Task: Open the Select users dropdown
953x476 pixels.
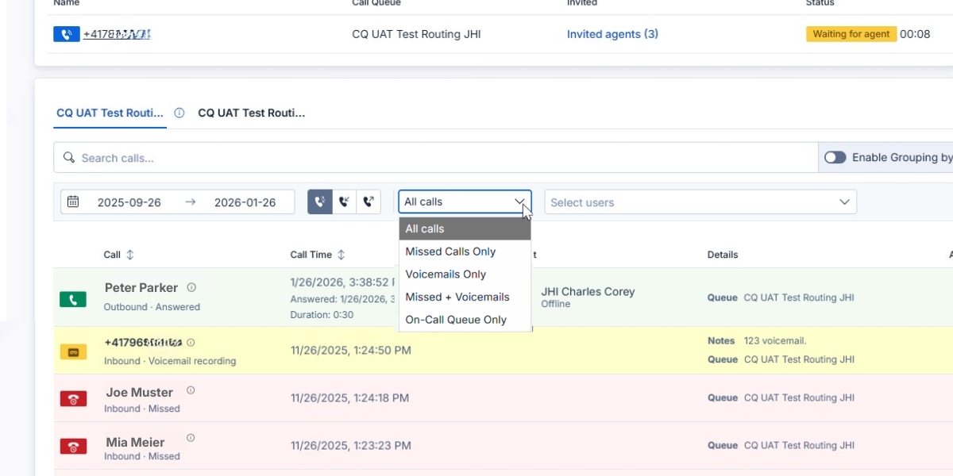Action: click(700, 202)
